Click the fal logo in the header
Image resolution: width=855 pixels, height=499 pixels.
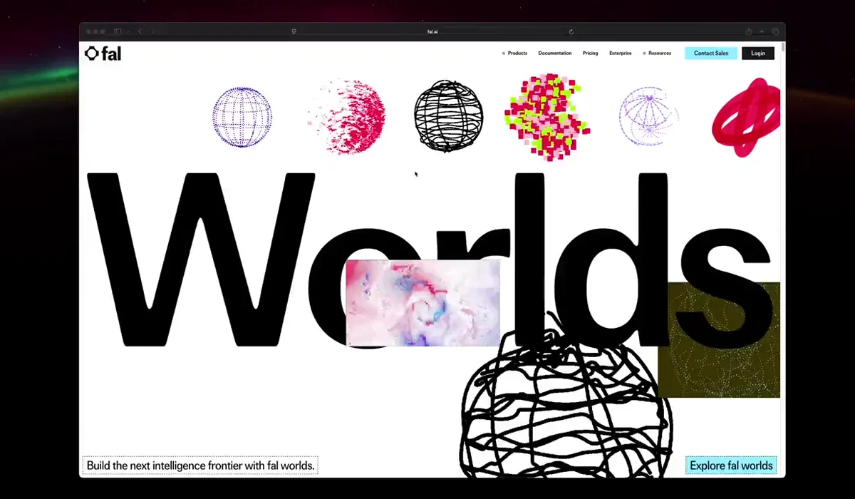pos(103,53)
